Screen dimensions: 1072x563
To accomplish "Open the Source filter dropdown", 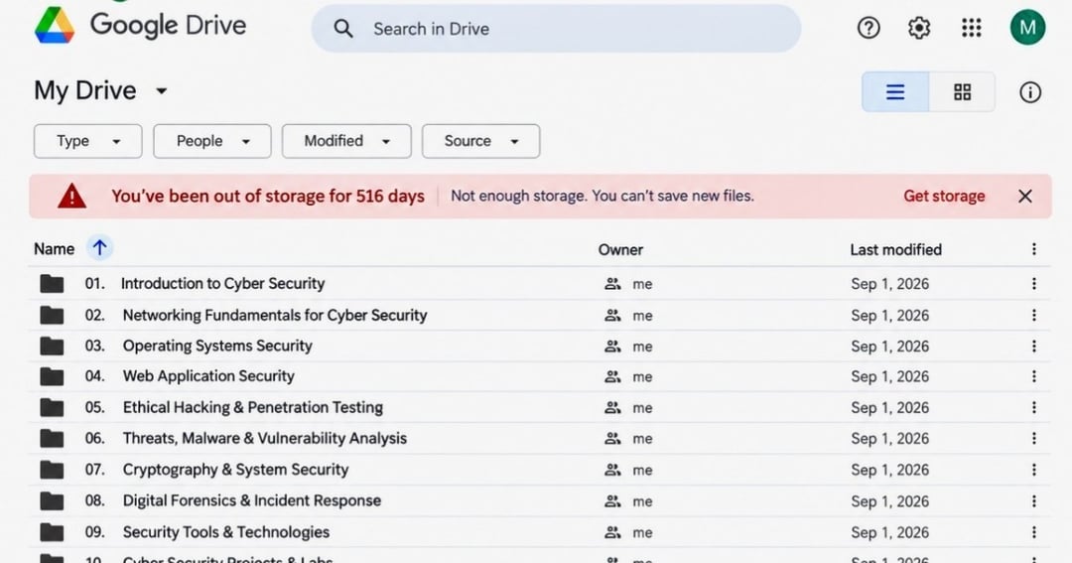I will coord(480,141).
